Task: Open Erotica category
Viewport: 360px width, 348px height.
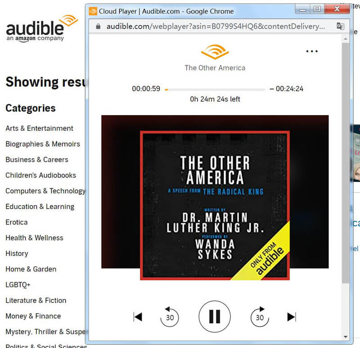Action: (17, 222)
